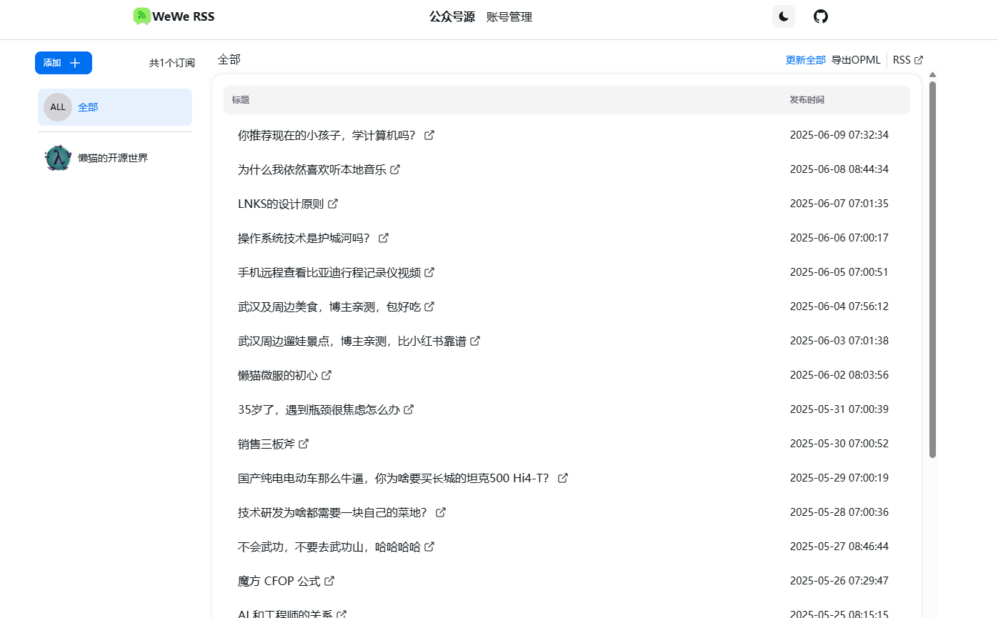Click timestamp 2025-06-03 07:01:38
Screen dimensions: 998x618
pos(839,341)
